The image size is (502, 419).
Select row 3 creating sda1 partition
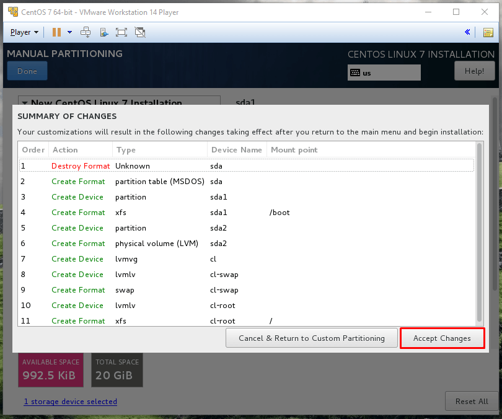click(x=247, y=197)
